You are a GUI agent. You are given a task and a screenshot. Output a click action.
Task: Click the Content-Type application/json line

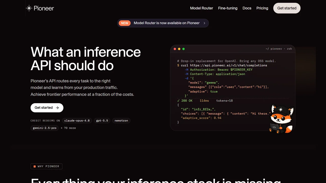pyautogui.click(x=215, y=74)
